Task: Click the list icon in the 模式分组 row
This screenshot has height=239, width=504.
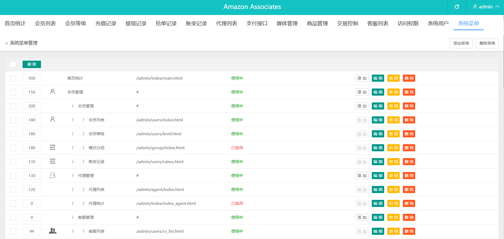Action: 53,147
